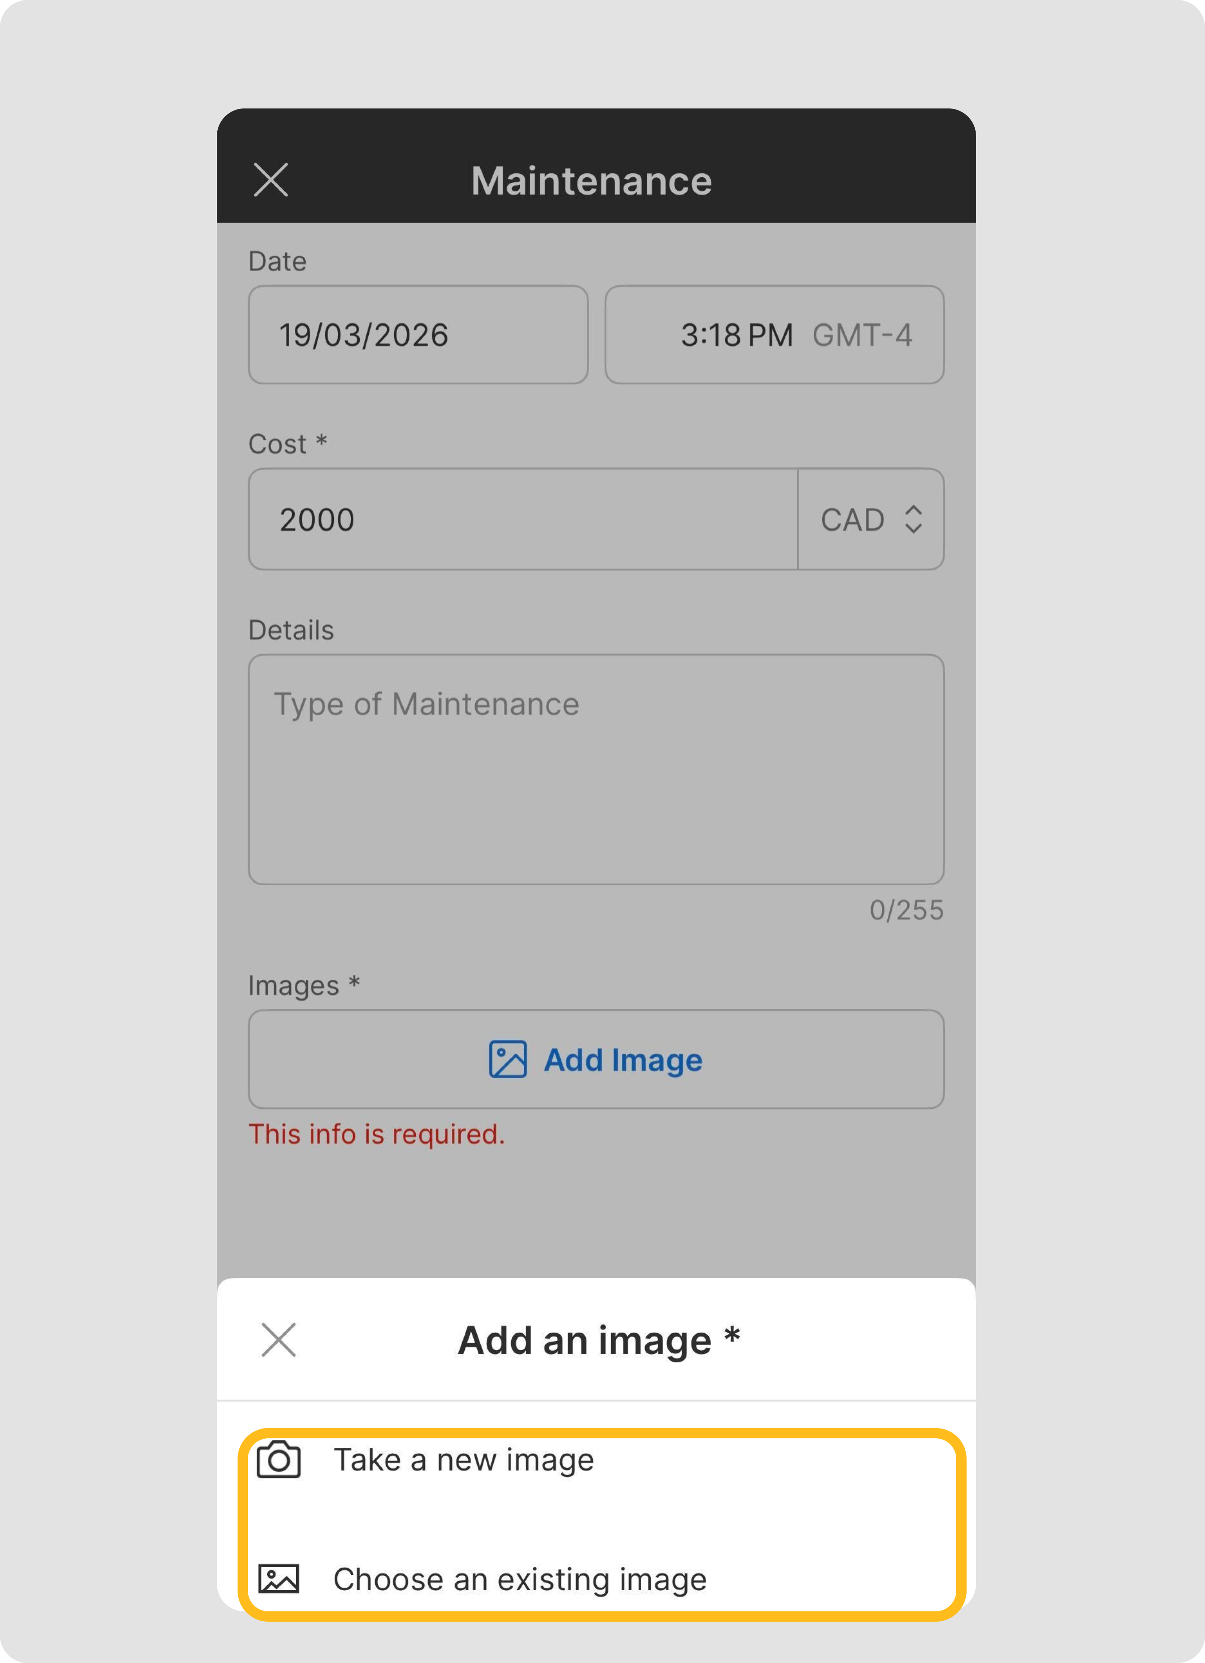Screen dimensions: 1205x1663
Task: Click the Maintenance title in header
Action: pos(591,180)
